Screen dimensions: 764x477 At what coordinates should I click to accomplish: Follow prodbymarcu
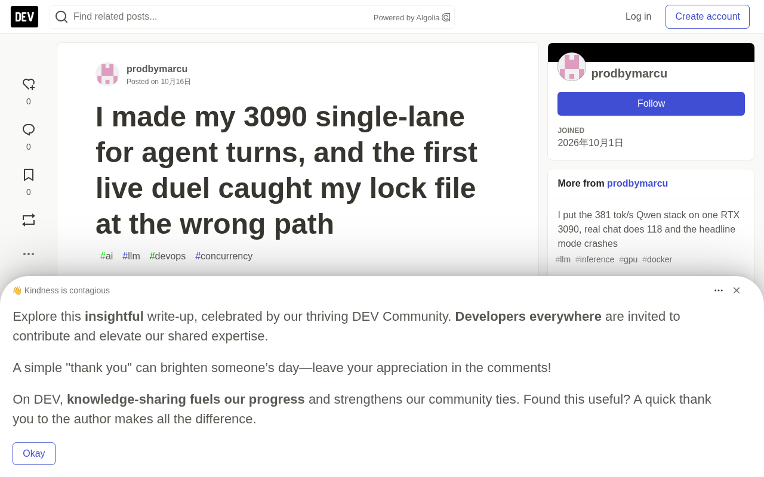tap(651, 104)
